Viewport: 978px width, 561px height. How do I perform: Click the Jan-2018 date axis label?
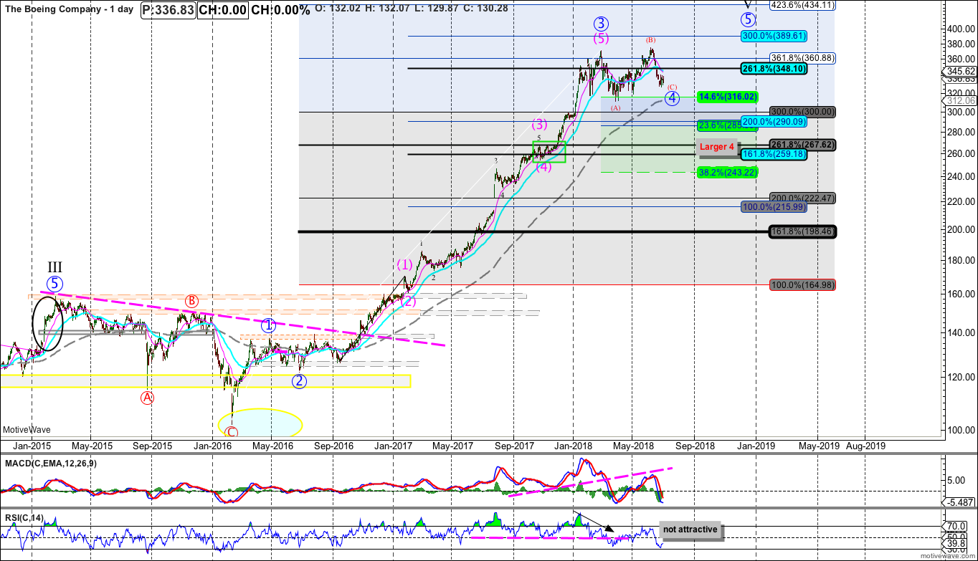point(573,445)
